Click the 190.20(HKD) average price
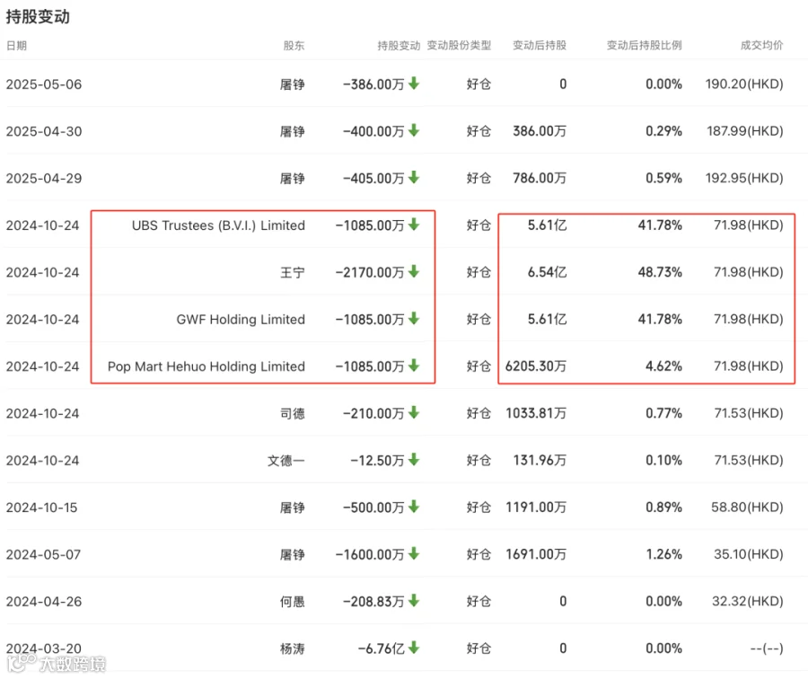The height and width of the screenshot is (679, 808). pos(744,84)
